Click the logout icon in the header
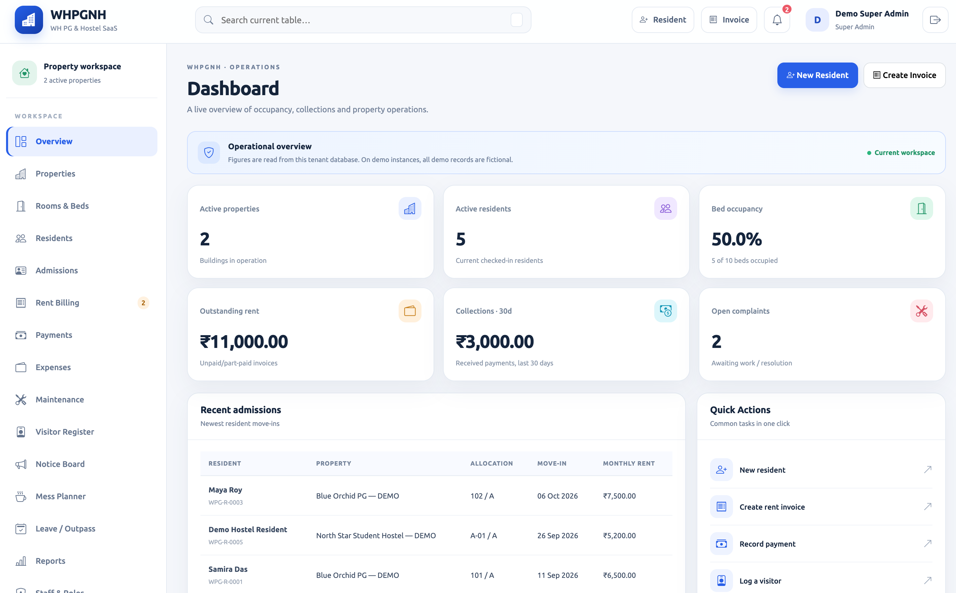This screenshot has height=593, width=956. point(935,19)
